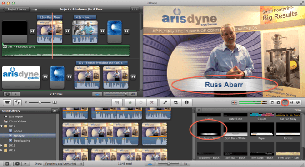This screenshot has width=305, height=167.
Task: Open the project pane options button at top right
Action: [135, 9]
